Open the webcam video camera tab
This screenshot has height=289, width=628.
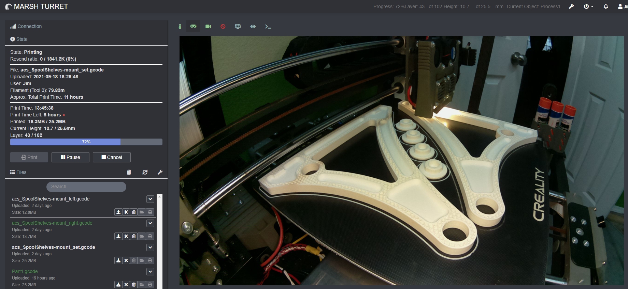(x=208, y=27)
